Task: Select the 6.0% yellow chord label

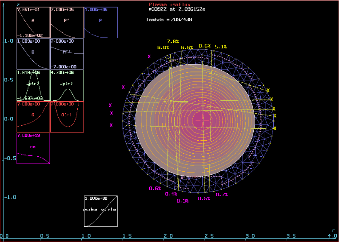Action: tap(163, 47)
